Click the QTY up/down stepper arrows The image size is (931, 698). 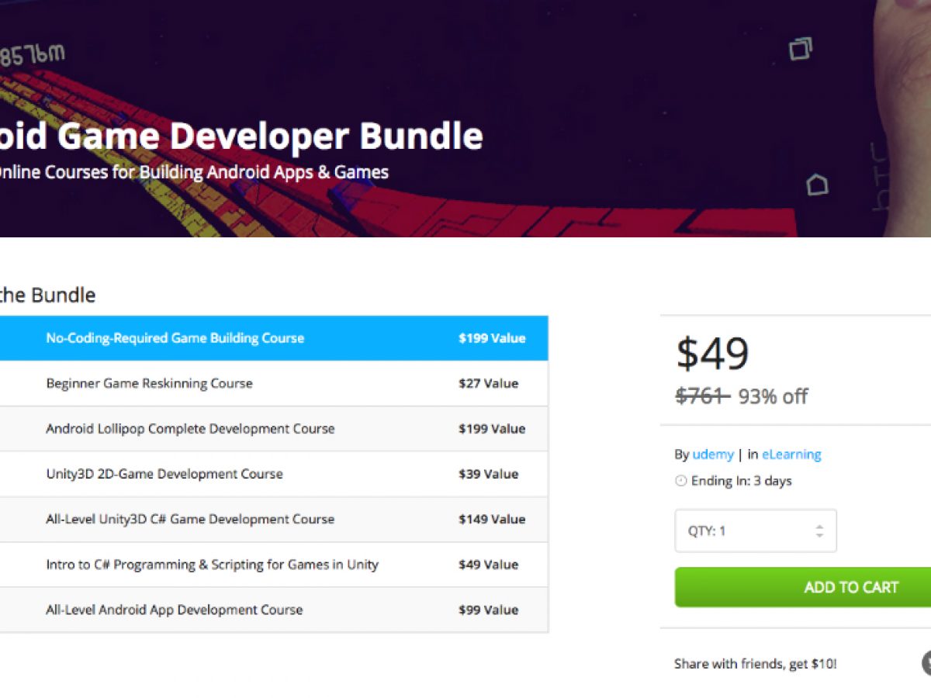(819, 531)
